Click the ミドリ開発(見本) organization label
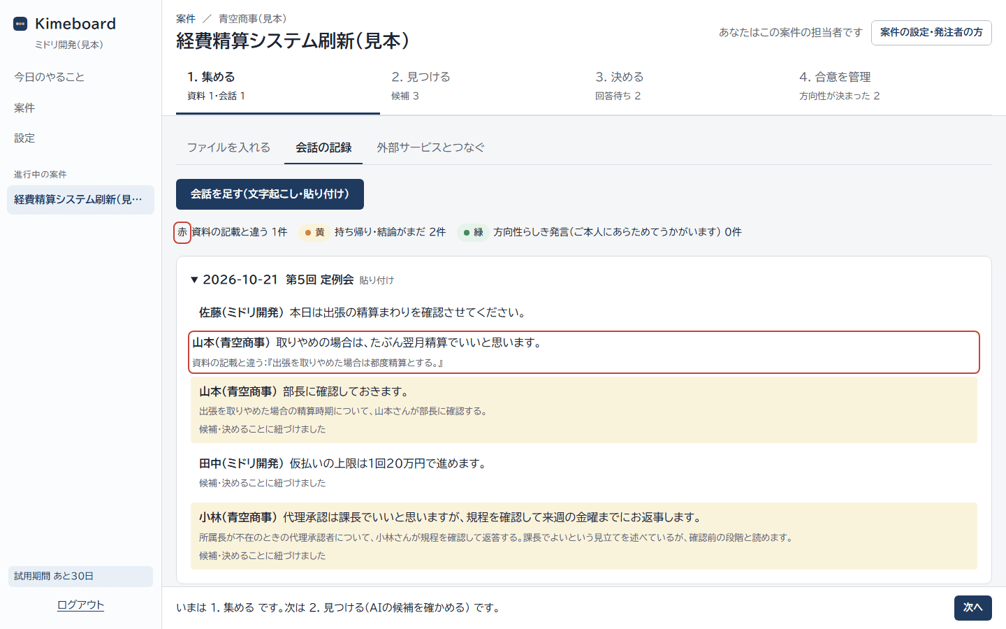 click(x=69, y=45)
